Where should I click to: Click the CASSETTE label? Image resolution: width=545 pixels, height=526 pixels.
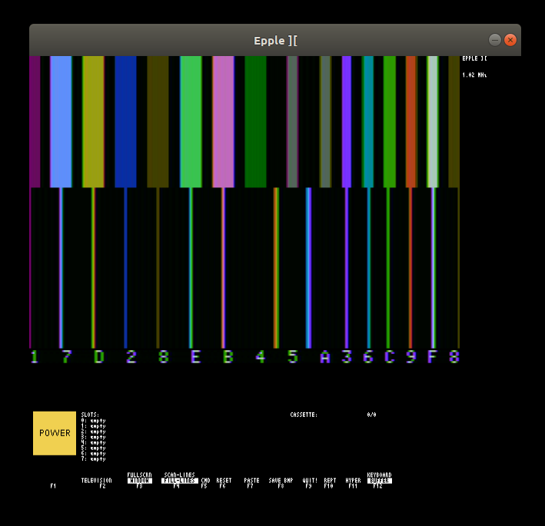point(304,415)
